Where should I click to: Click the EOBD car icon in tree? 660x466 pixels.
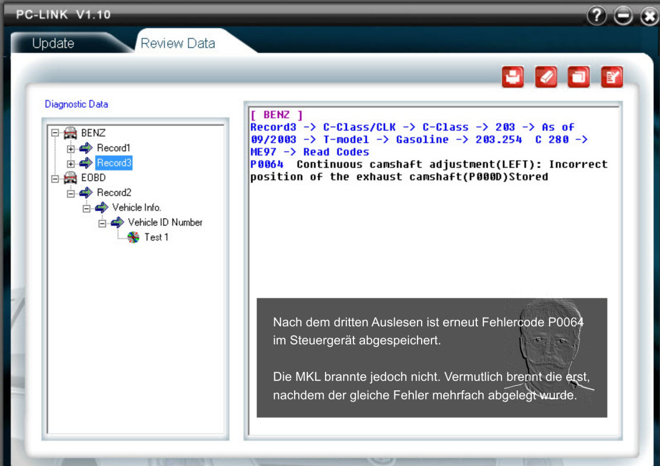click(x=71, y=178)
